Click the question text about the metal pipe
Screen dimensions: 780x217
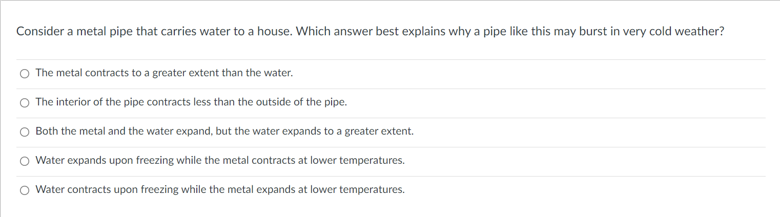tap(371, 32)
